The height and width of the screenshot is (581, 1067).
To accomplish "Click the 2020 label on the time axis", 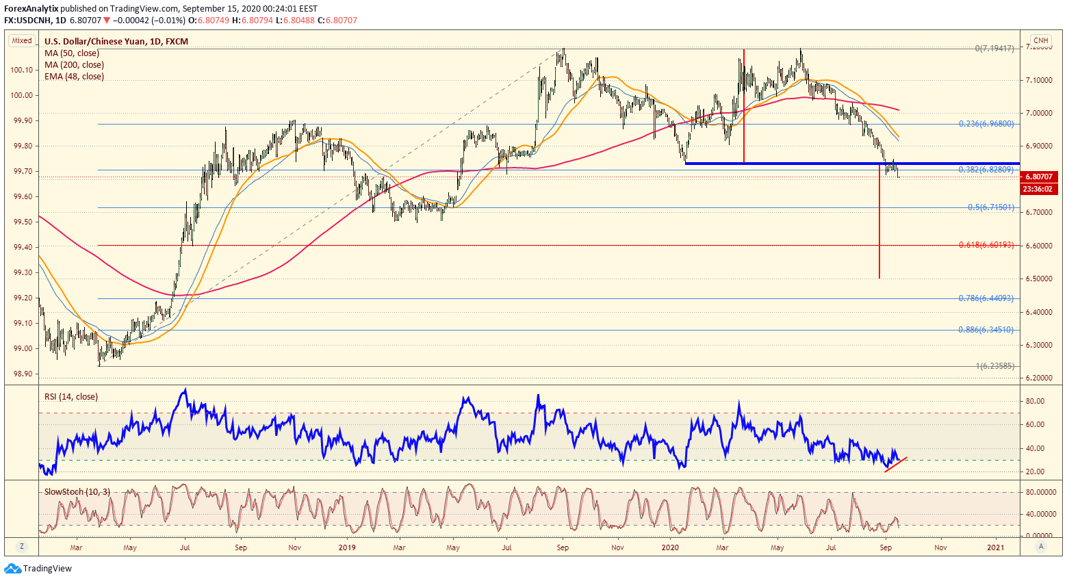I will (670, 547).
